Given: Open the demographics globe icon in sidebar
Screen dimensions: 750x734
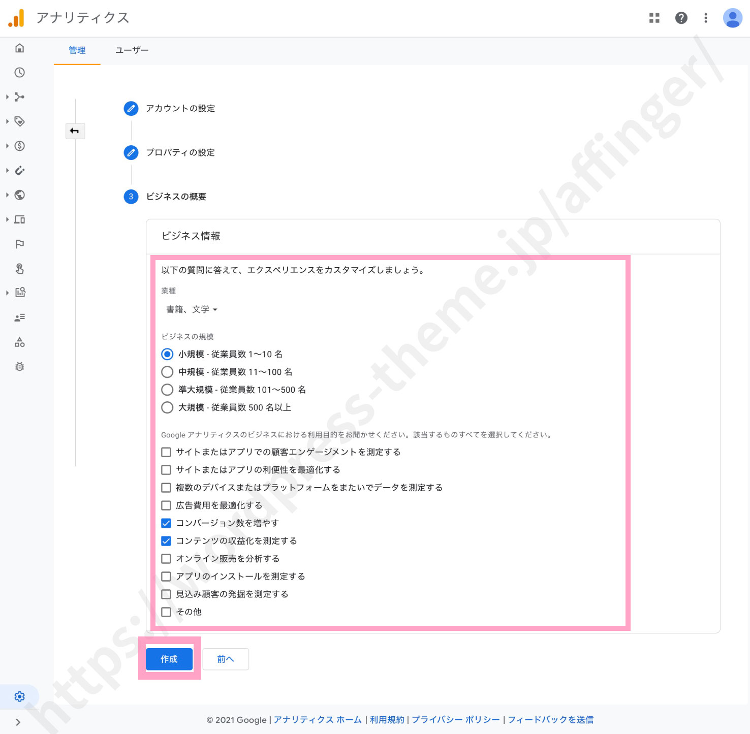Looking at the screenshot, I should point(20,195).
